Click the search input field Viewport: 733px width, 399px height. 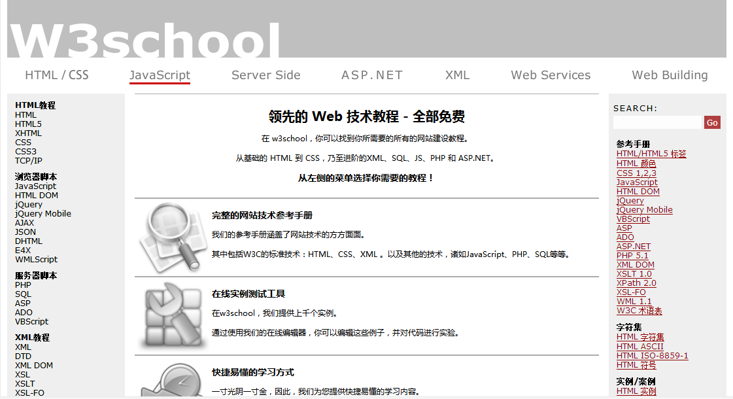[x=657, y=122]
